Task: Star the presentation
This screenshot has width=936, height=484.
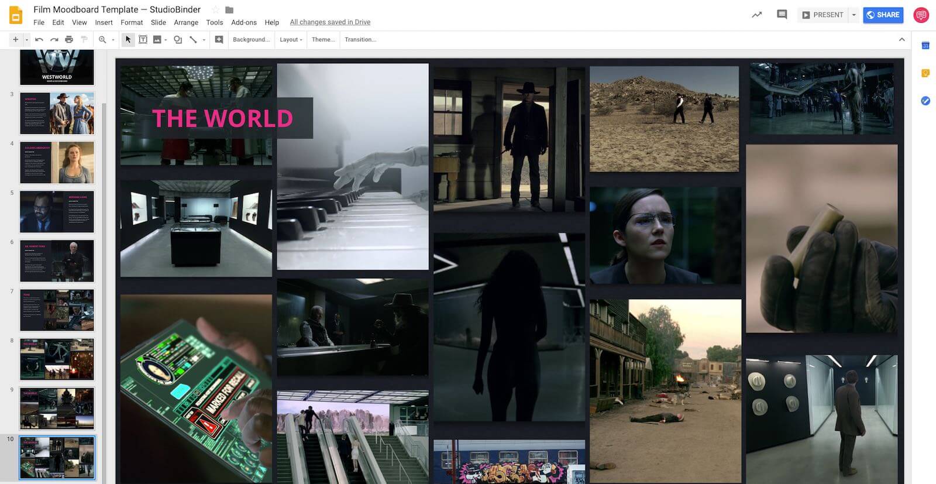Action: click(x=215, y=10)
